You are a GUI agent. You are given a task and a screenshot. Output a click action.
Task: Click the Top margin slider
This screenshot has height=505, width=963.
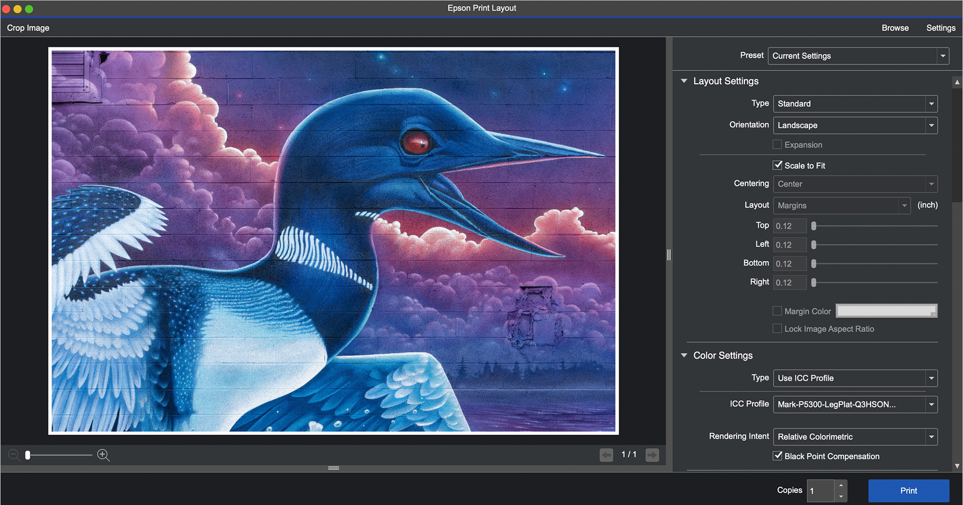(875, 226)
